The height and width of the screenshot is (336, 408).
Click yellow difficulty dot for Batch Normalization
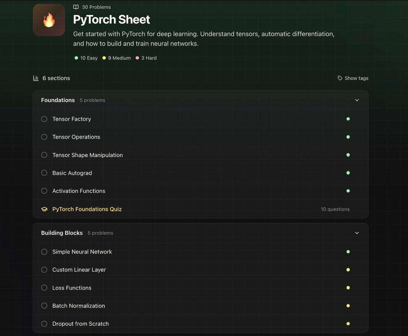click(x=348, y=306)
